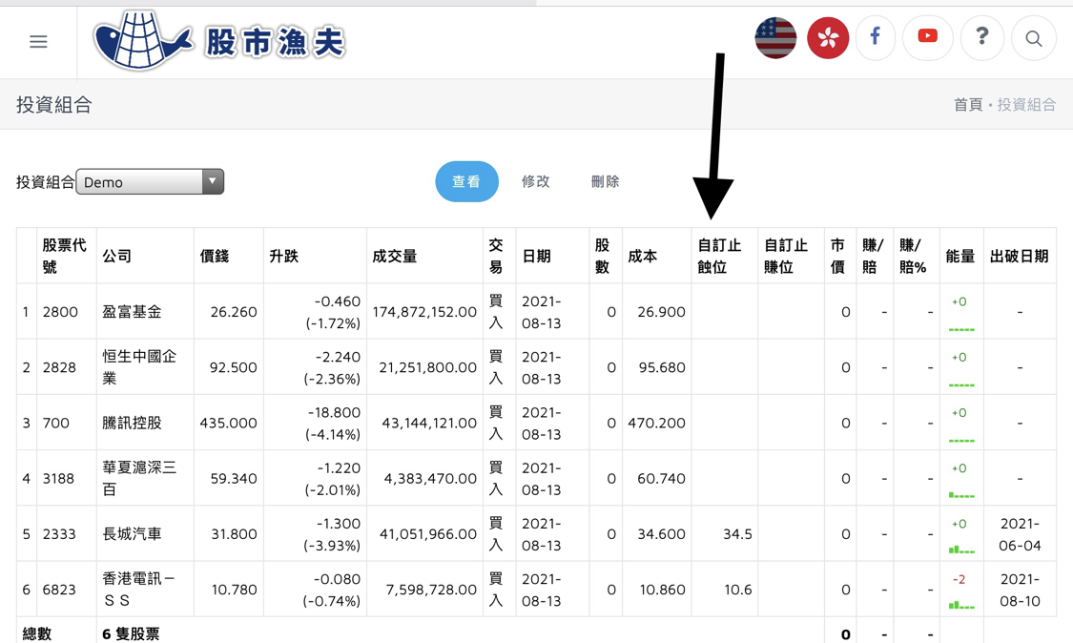
Task: Click change -18.800 (-4.14%)
Action: (332, 424)
